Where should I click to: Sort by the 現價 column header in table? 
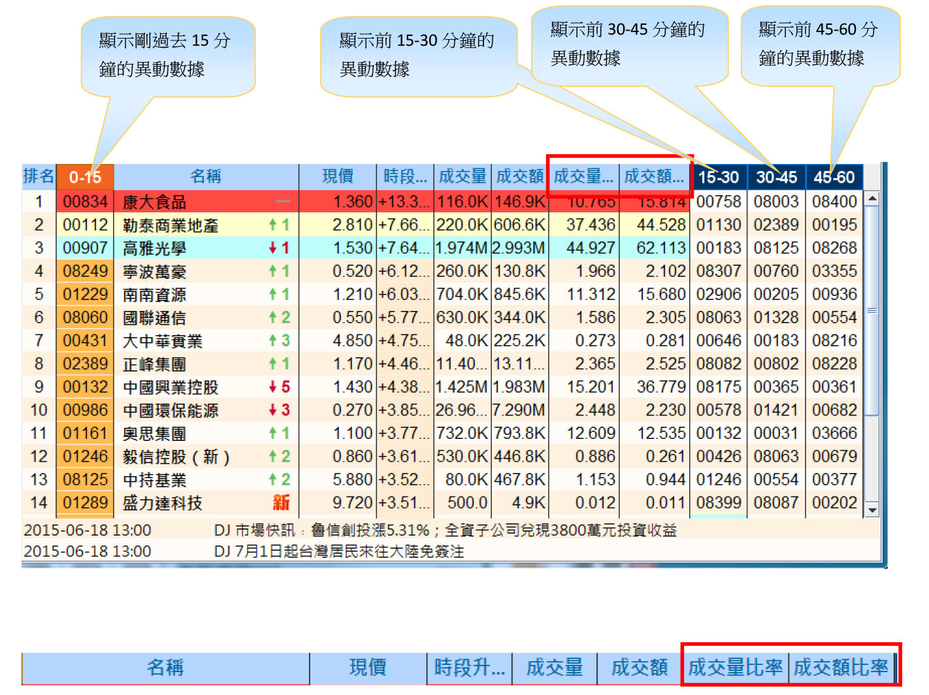click(x=338, y=176)
